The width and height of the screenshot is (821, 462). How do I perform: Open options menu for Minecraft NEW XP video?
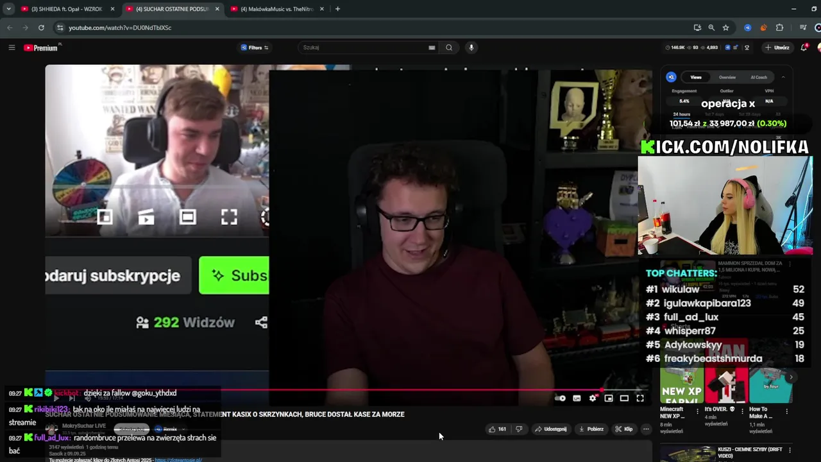point(698,411)
